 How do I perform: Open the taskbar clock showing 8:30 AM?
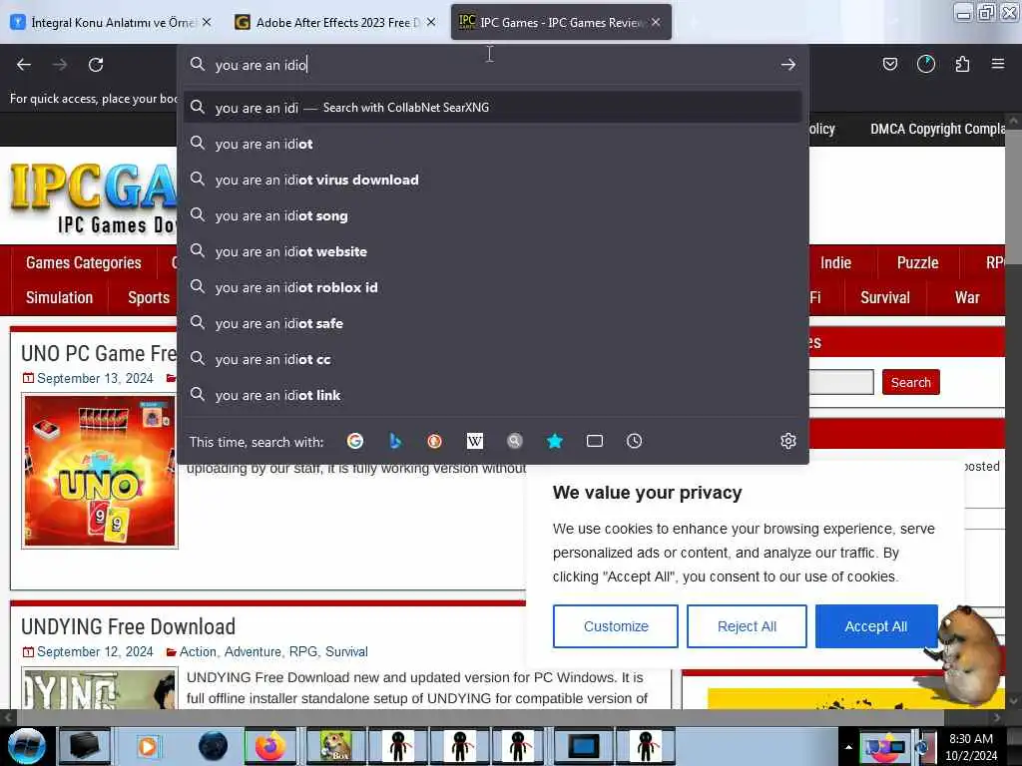click(970, 746)
